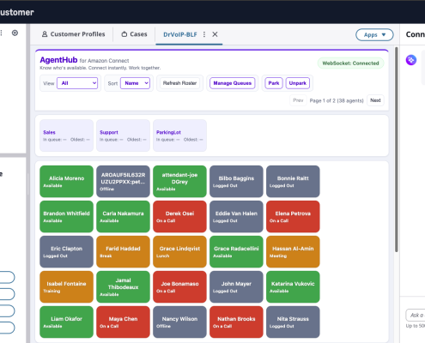Image resolution: width=425 pixels, height=343 pixels.
Task: Open Manage Queues
Action: pyautogui.click(x=233, y=83)
